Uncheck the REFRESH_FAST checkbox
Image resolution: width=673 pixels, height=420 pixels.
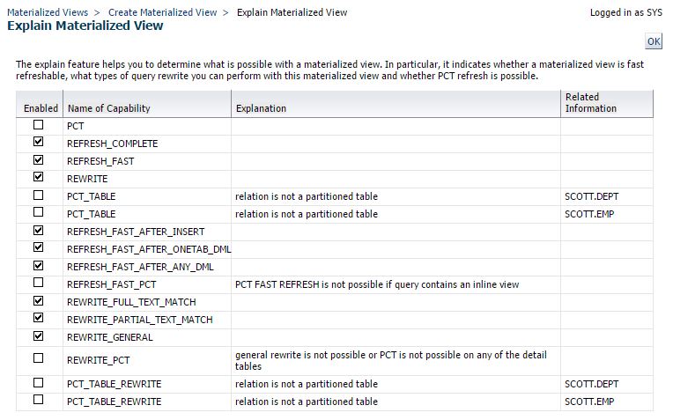pos(38,160)
